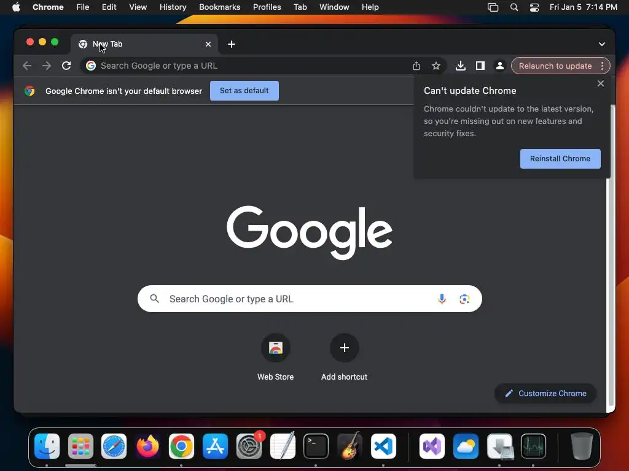Open the Chrome application menu
Viewport: 629px width, 471px height.
click(48, 7)
